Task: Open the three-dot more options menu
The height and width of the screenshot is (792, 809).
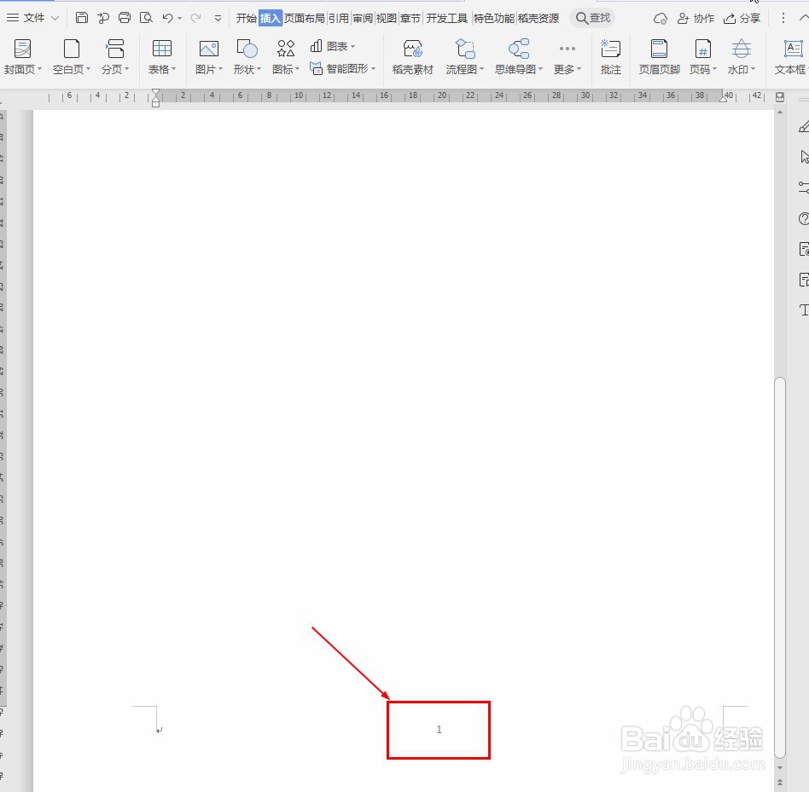Action: tap(783, 18)
